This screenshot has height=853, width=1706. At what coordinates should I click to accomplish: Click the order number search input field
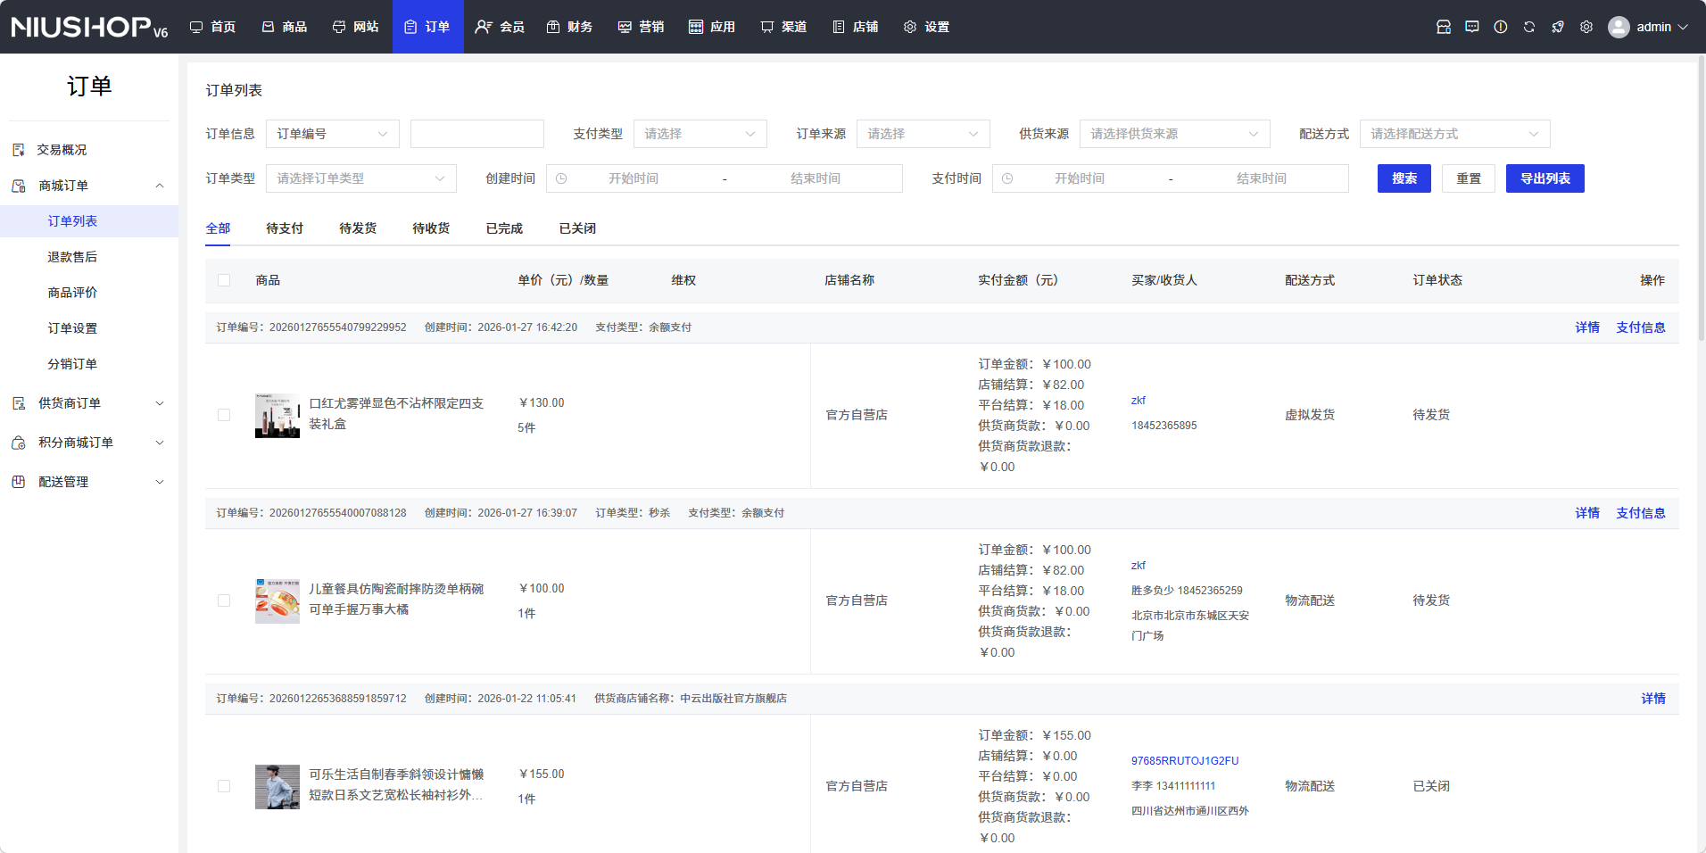476,134
